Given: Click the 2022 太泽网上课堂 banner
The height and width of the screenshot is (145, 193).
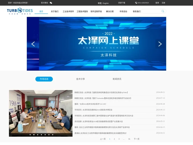Looking at the screenshot, I should [96, 44].
